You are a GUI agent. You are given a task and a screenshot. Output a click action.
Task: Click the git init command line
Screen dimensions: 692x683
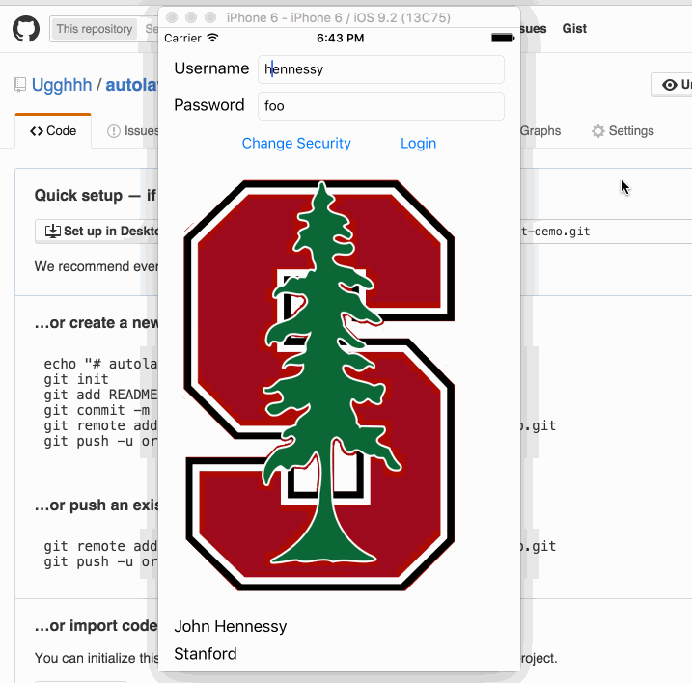[76, 379]
